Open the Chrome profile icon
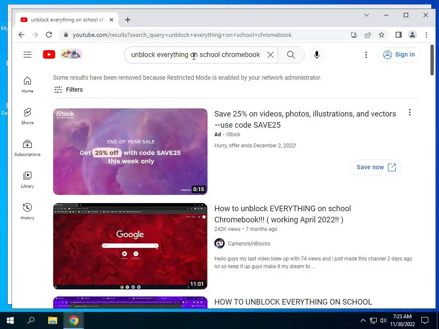The width and height of the screenshot is (439, 329). coord(412,35)
